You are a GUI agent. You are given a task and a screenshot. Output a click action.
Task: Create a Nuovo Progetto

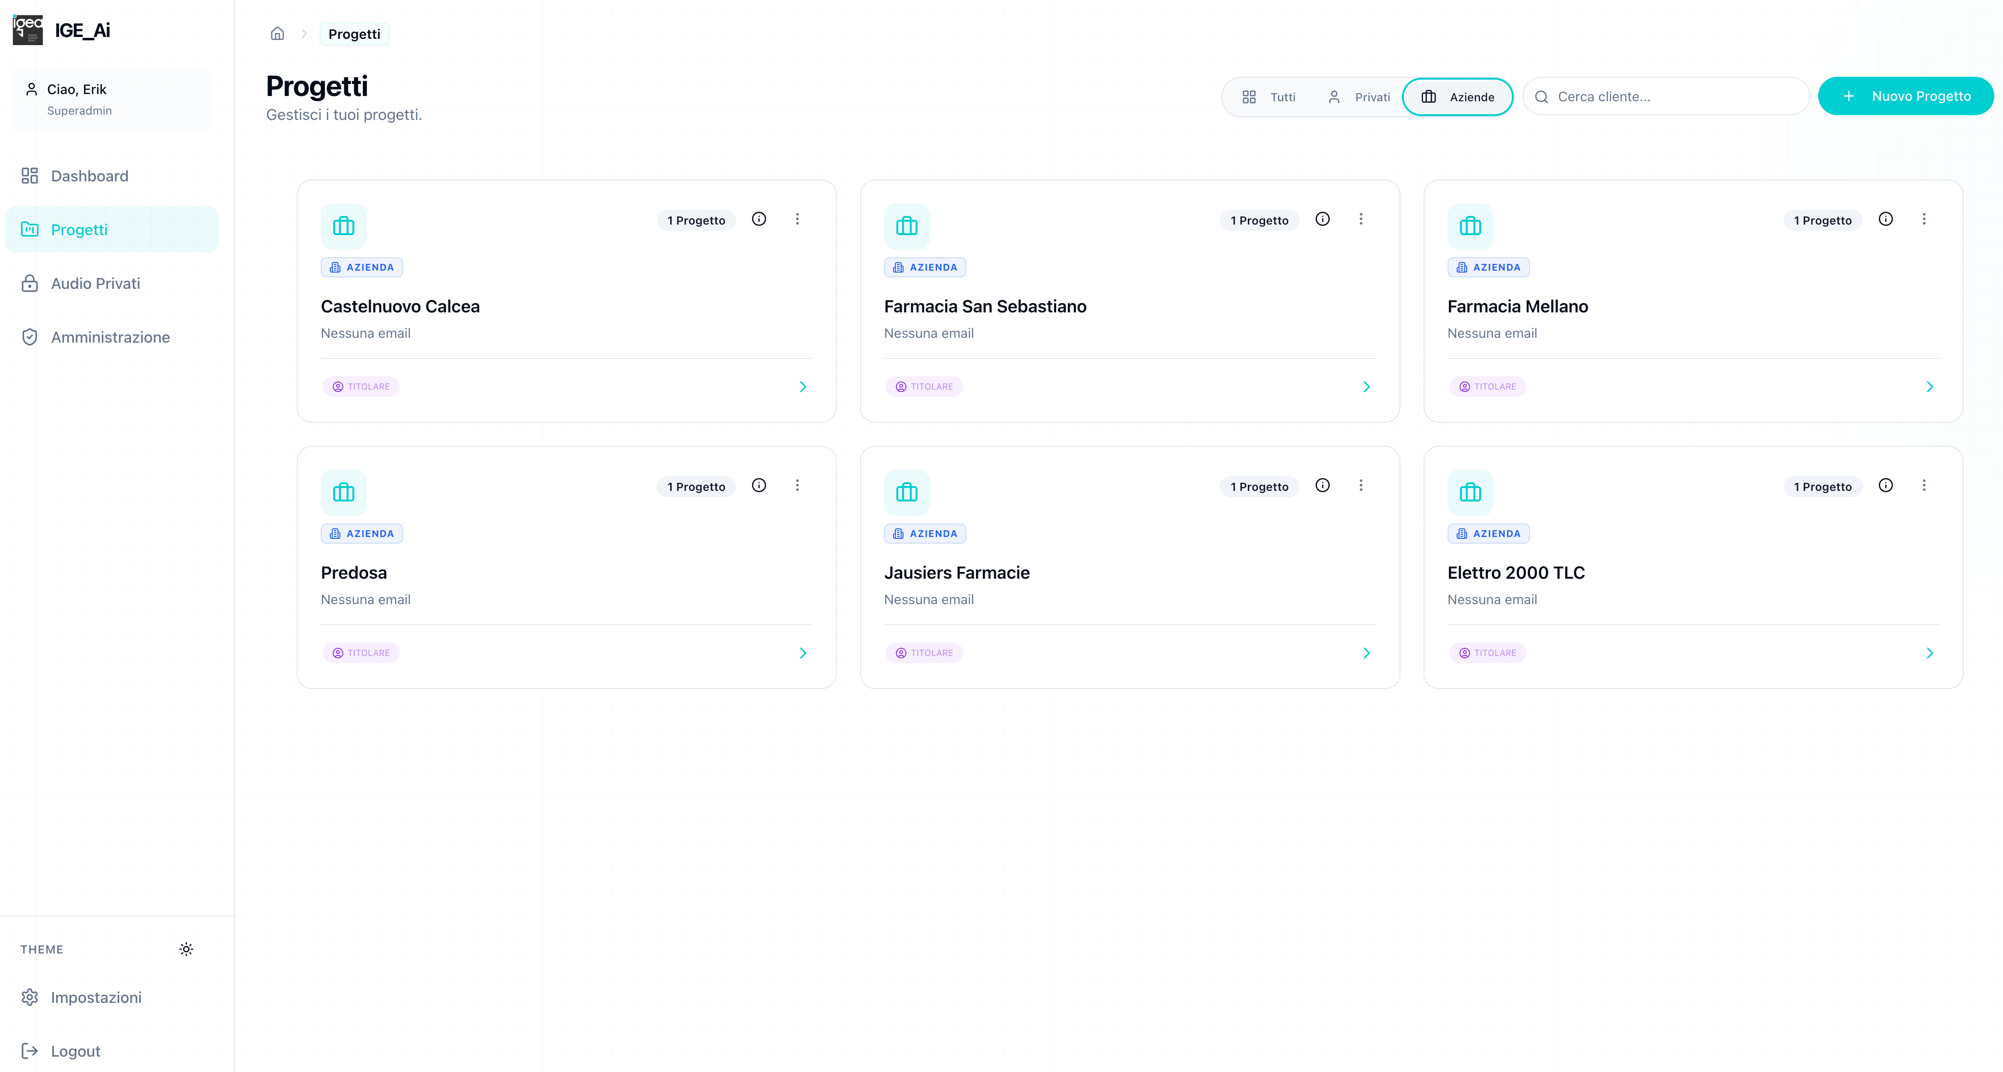click(x=1905, y=96)
